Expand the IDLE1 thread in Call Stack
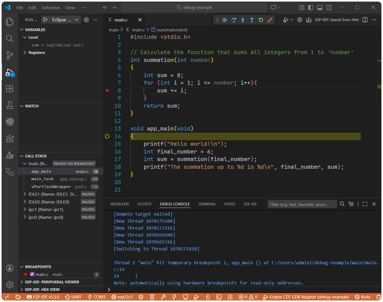Viewport: 383px width, 302px height. click(x=25, y=194)
